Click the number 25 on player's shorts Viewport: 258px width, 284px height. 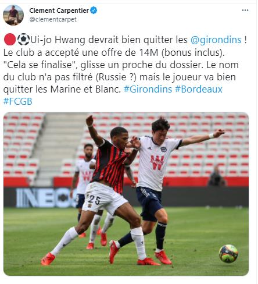pyautogui.click(x=95, y=200)
